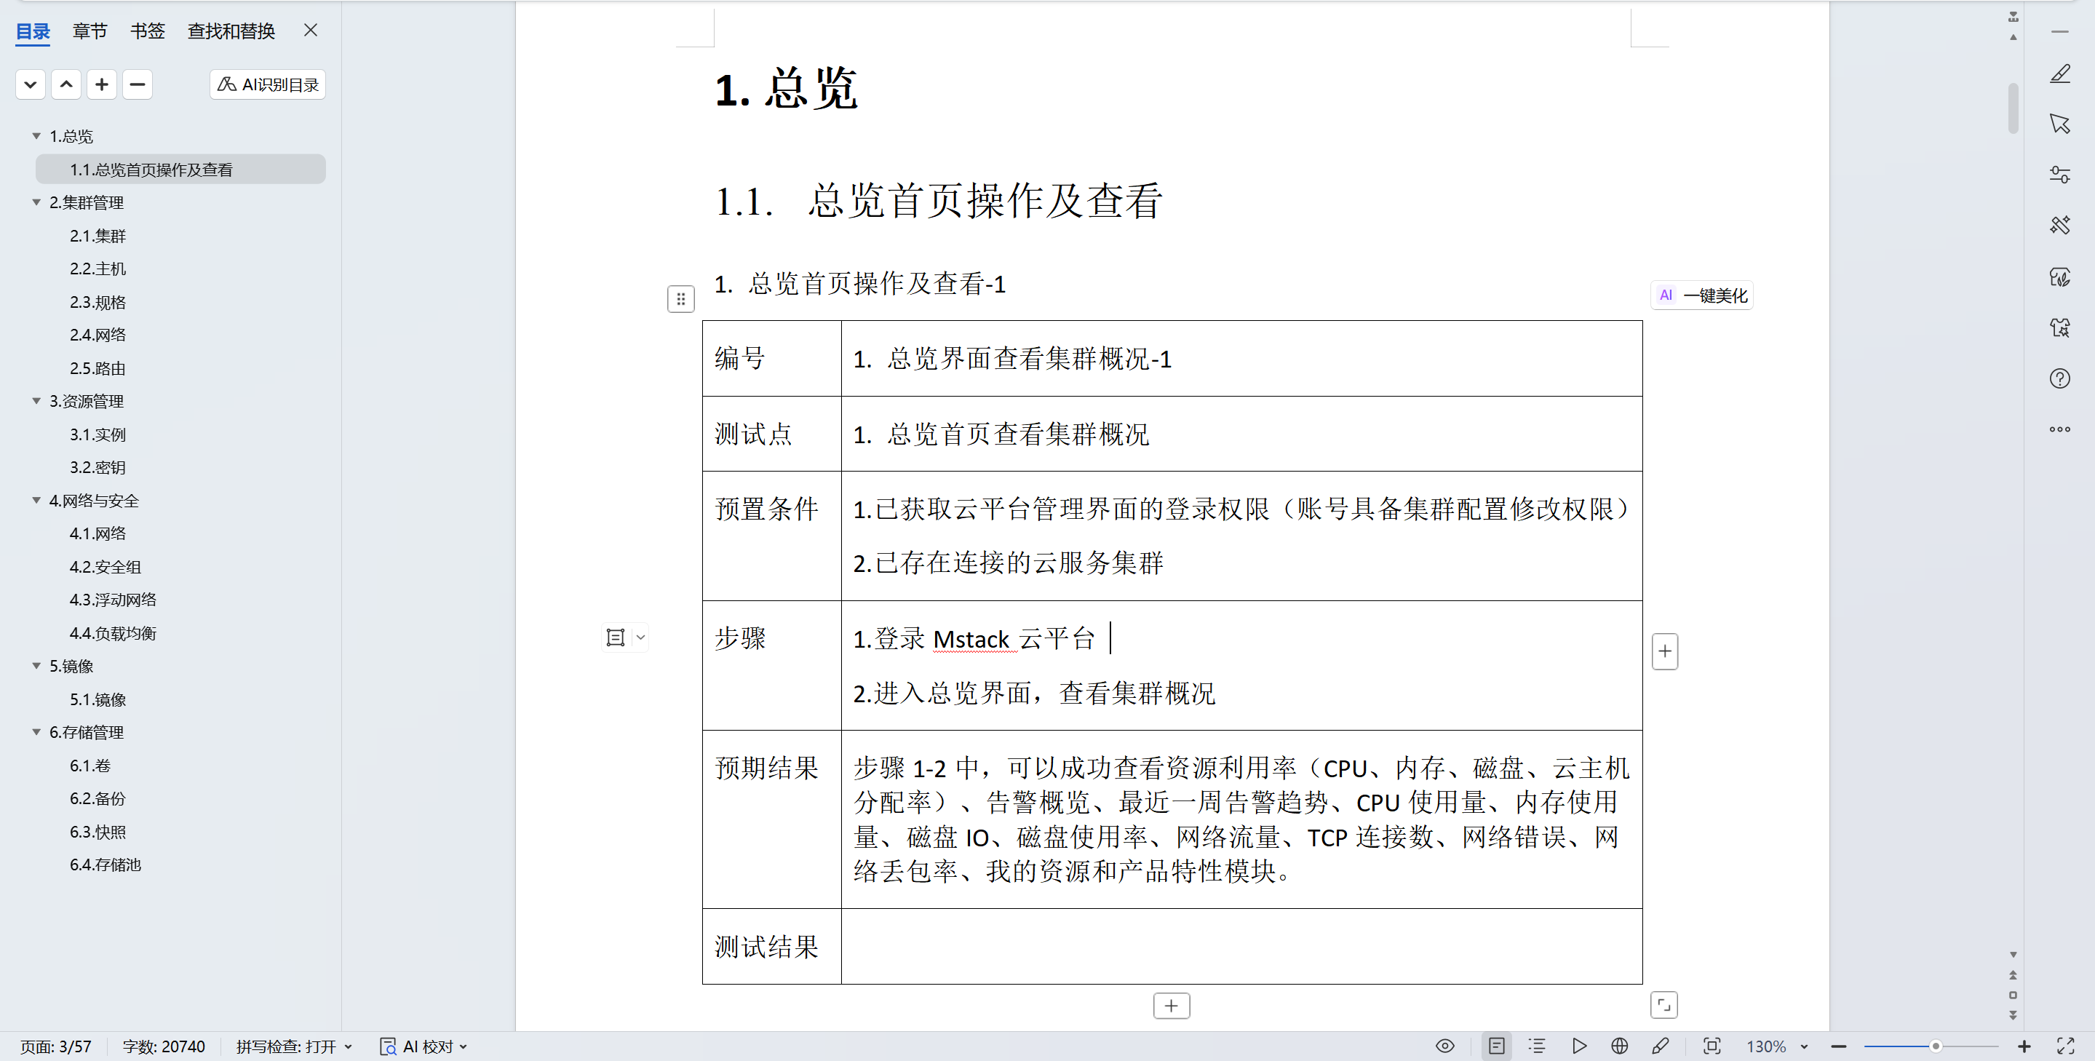Enter fullscreen mode via bottom-right icon
The image size is (2095, 1061).
[2065, 1046]
